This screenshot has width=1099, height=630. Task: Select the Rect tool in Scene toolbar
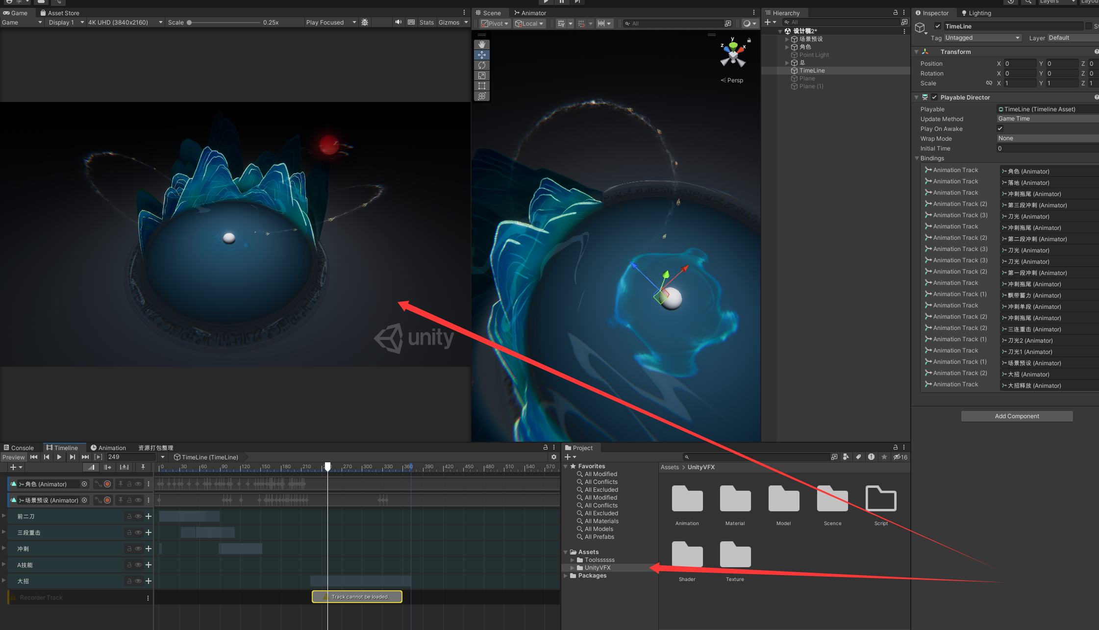point(482,86)
